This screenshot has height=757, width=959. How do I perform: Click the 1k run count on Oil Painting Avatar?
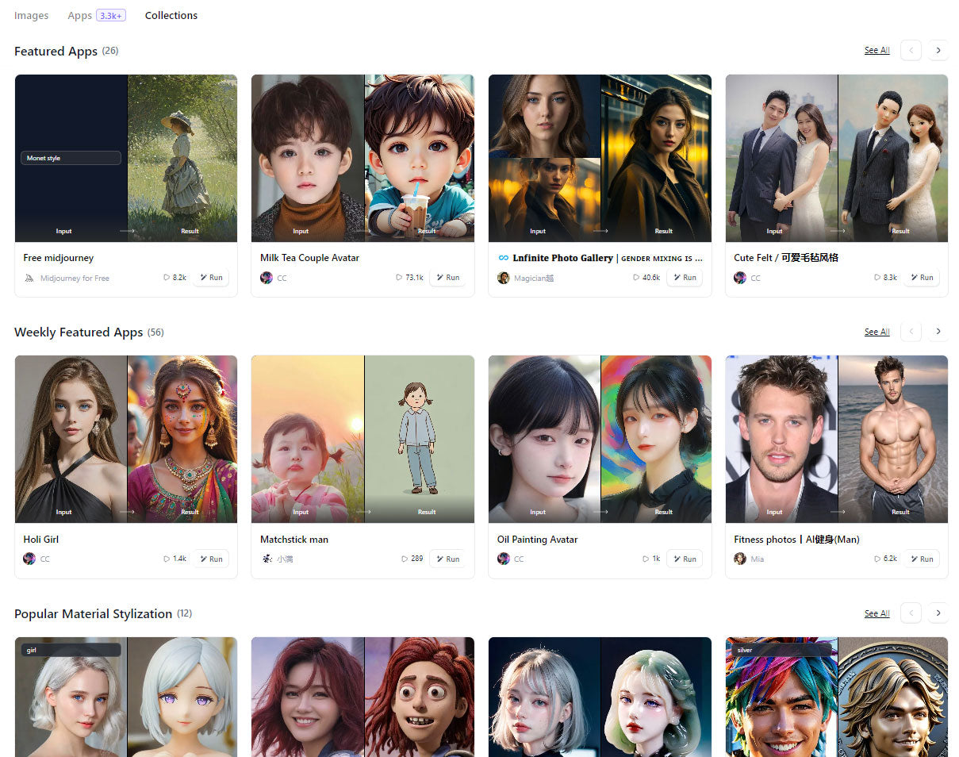(651, 559)
